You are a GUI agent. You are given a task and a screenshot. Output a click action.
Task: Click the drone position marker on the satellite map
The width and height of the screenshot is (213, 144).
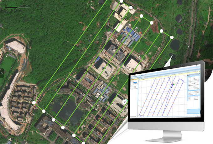pyautogui.click(x=124, y=102)
